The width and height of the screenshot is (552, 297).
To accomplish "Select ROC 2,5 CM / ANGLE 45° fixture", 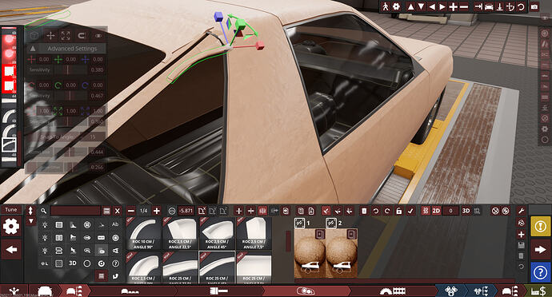I will (217, 234).
